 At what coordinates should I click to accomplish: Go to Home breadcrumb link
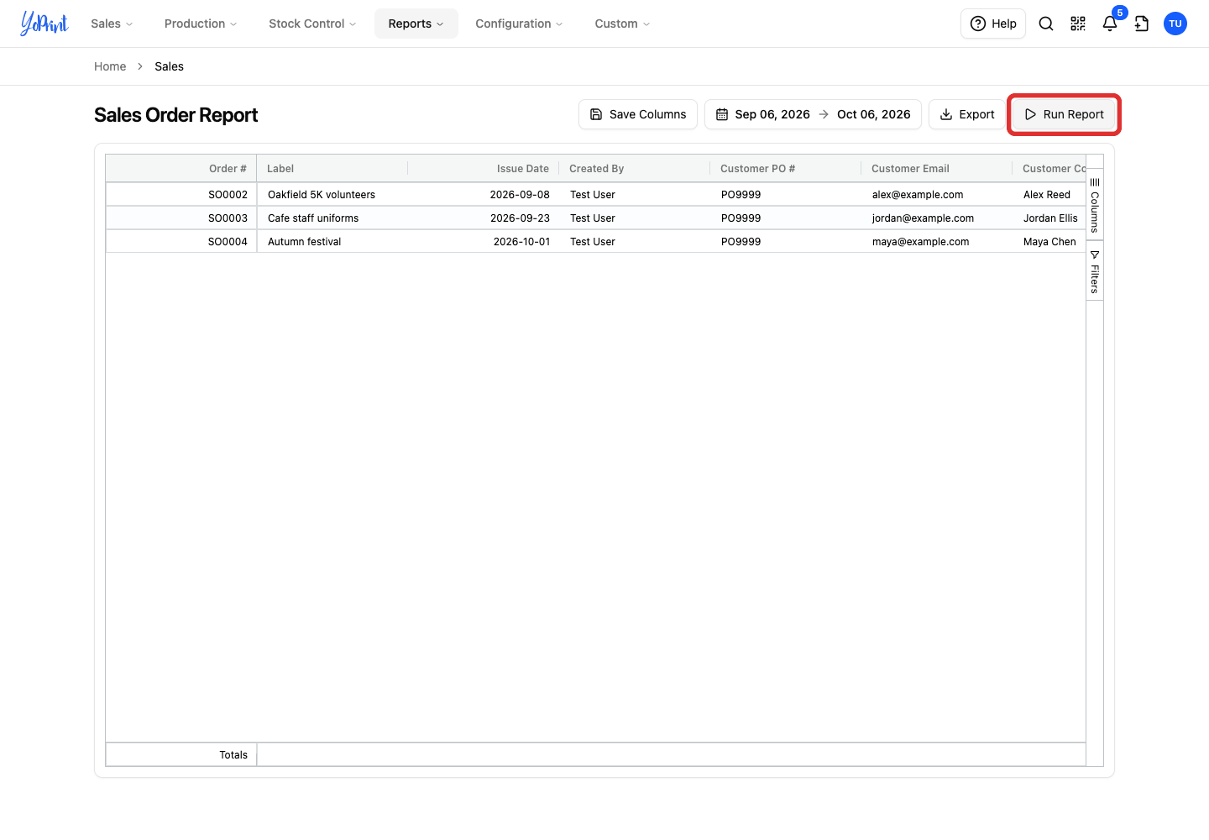click(x=110, y=66)
